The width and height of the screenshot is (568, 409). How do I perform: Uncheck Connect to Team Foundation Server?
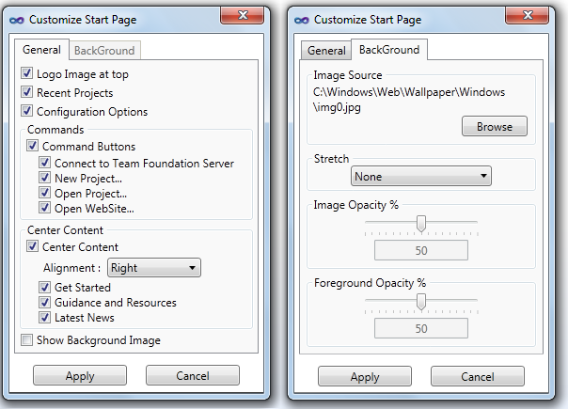click(x=44, y=163)
